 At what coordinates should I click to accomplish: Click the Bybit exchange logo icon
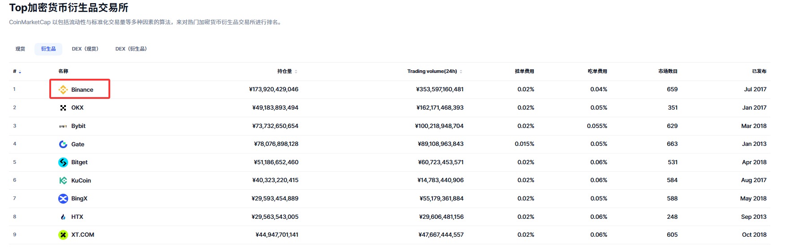[63, 126]
